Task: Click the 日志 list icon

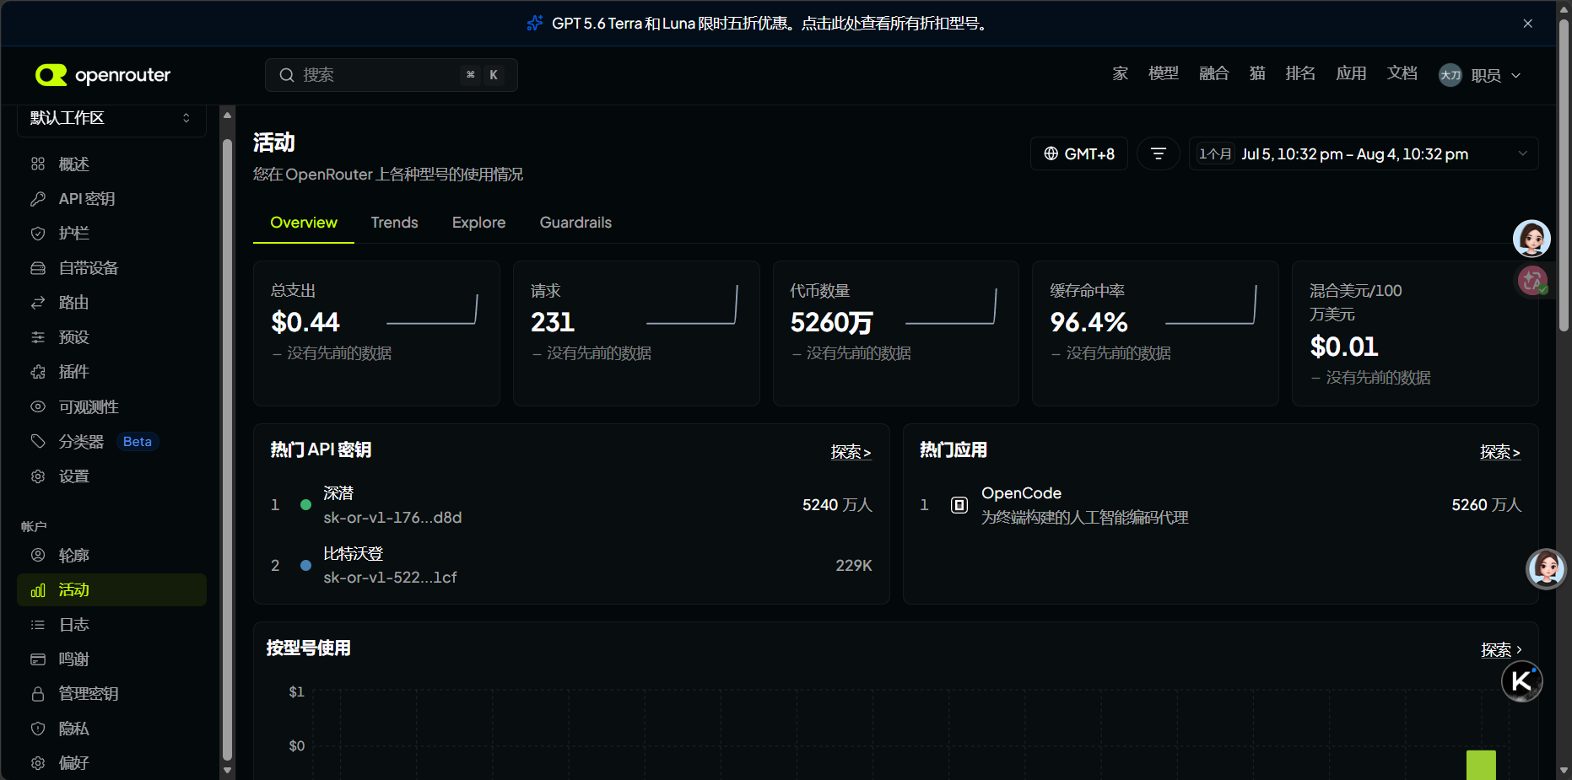Action: click(38, 625)
